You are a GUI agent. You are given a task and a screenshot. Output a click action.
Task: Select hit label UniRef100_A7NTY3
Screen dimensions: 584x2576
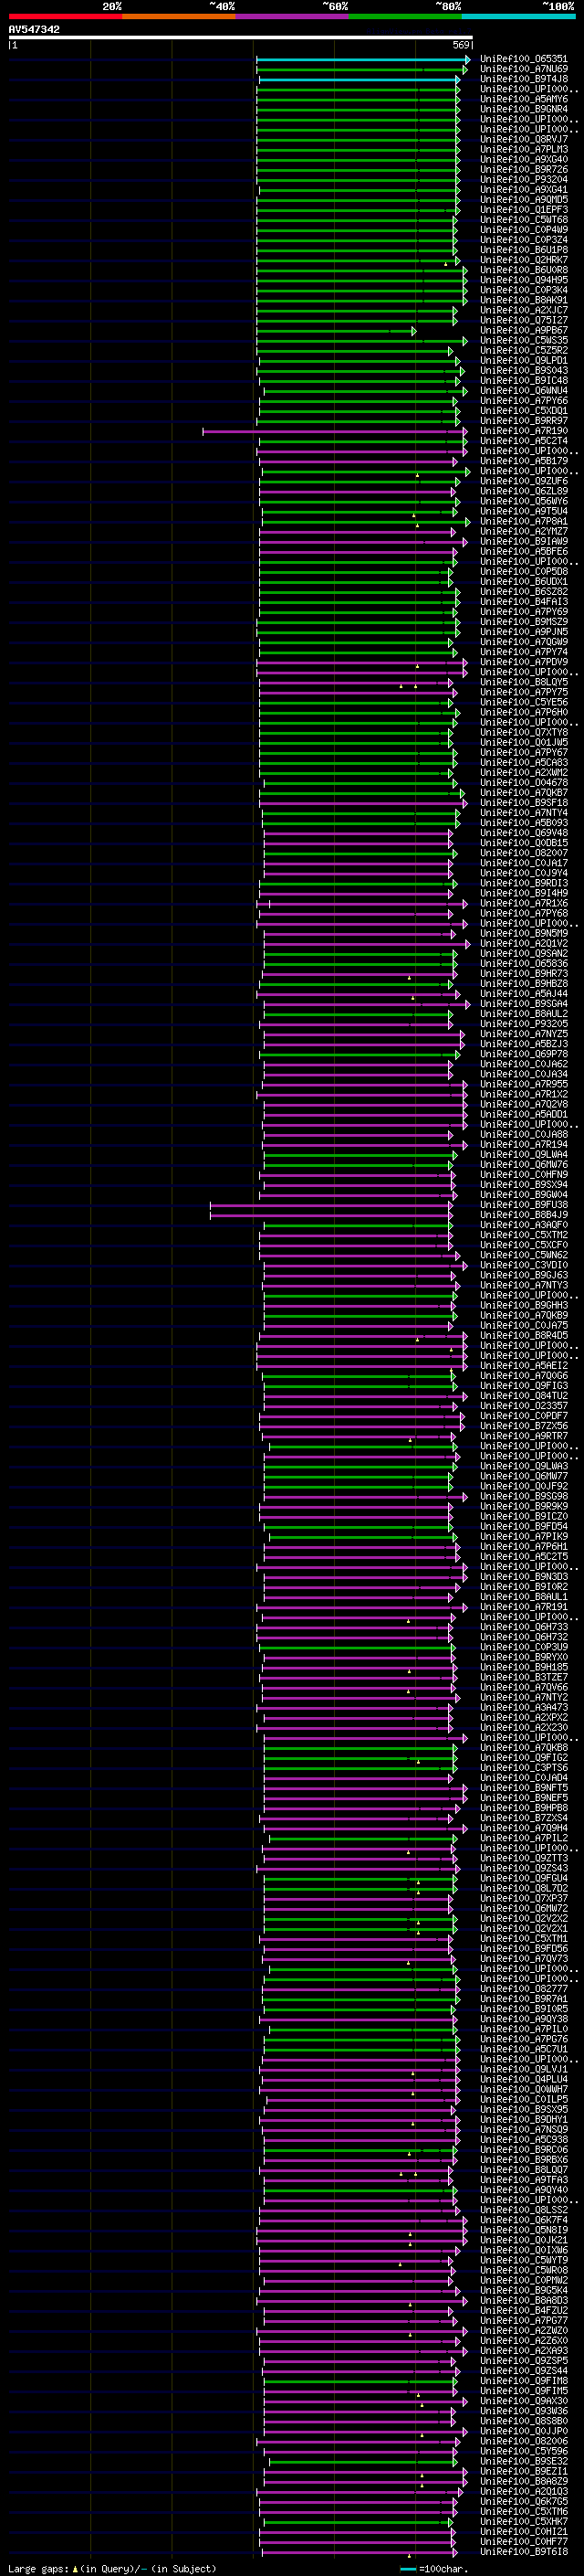click(x=524, y=1285)
